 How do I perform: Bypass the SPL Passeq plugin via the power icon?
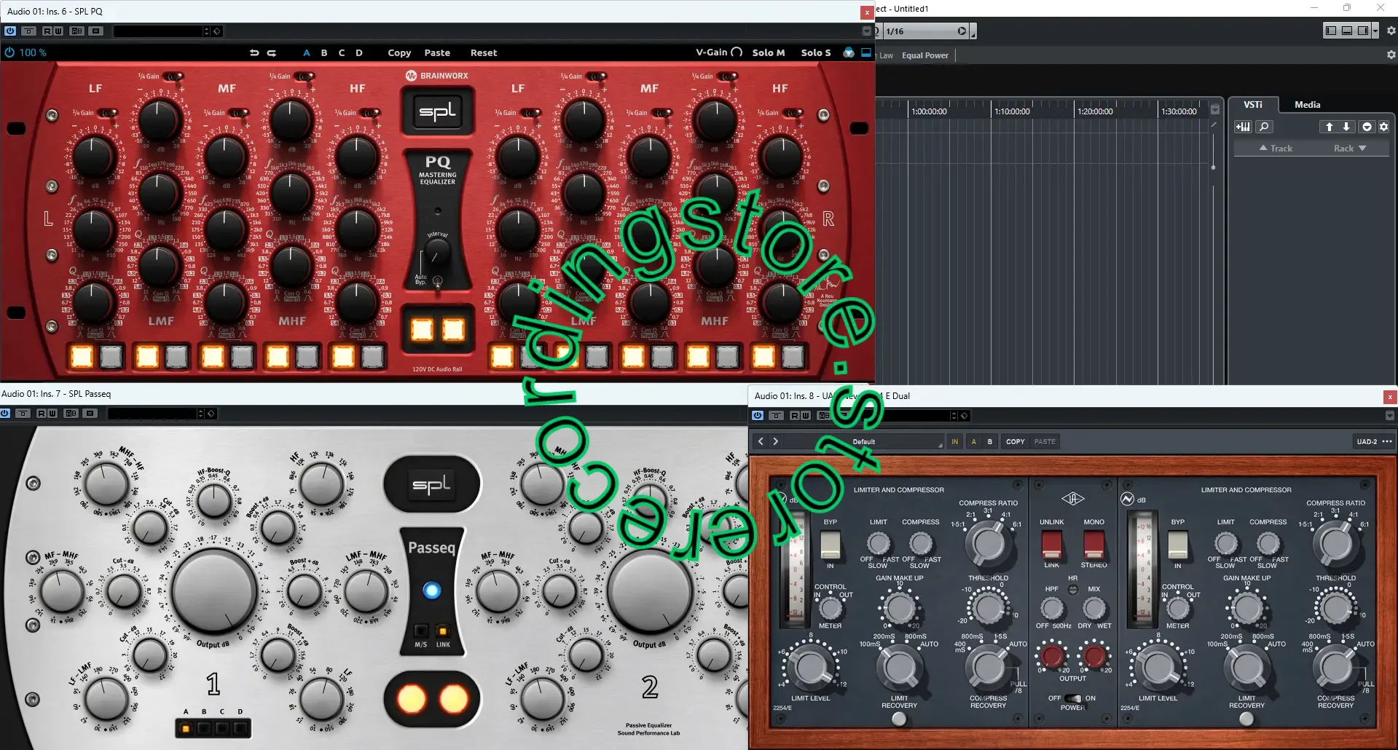tap(5, 414)
